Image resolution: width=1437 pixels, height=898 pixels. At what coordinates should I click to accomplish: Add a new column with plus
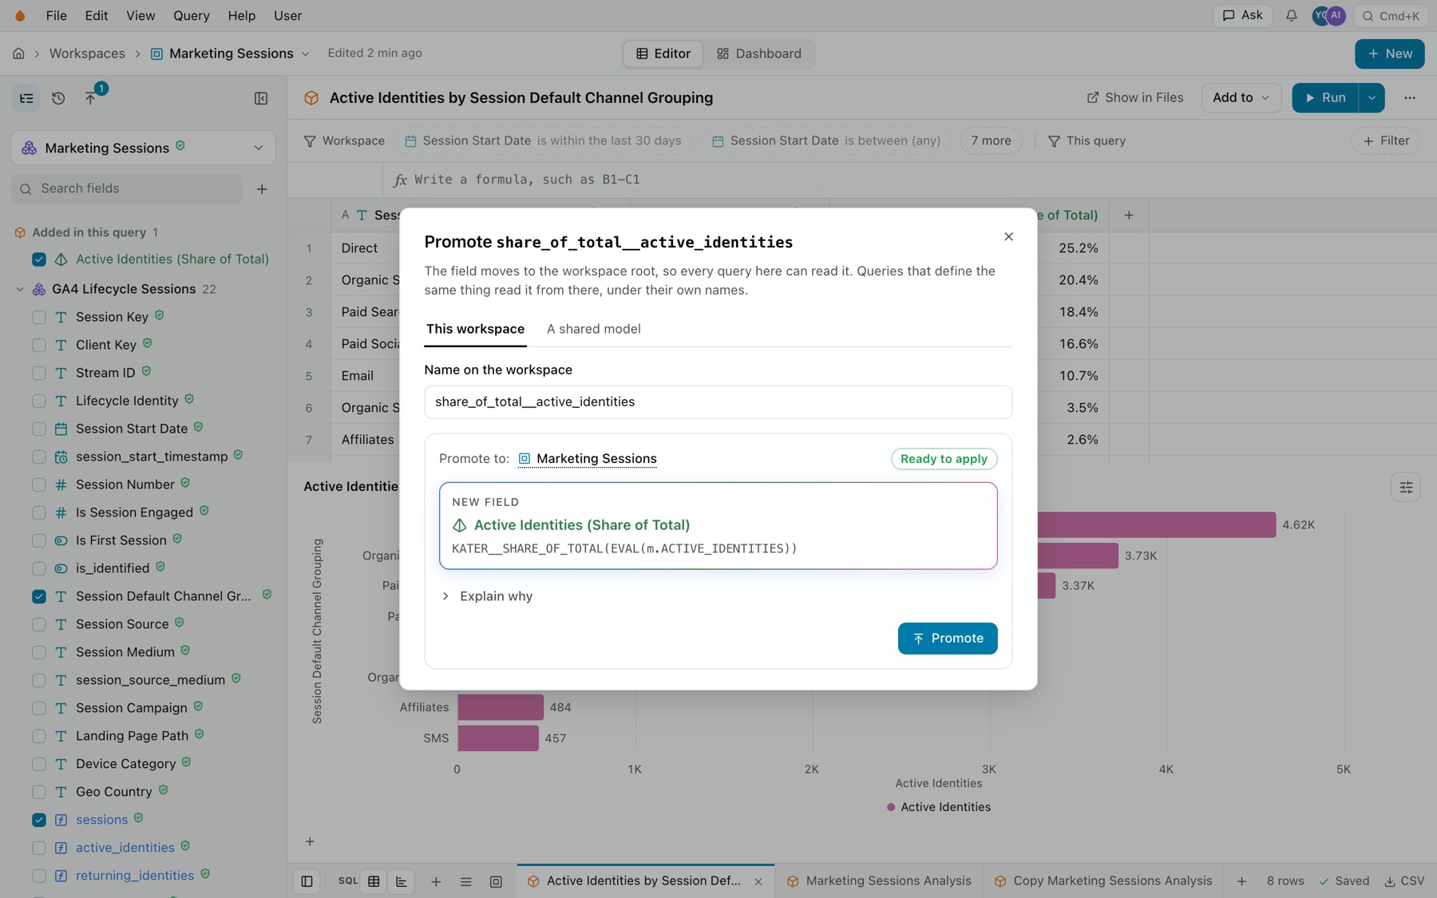click(x=1129, y=215)
